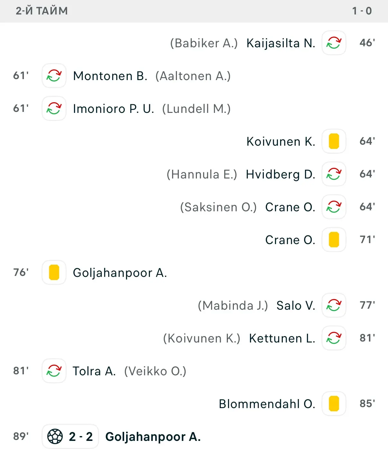Image resolution: width=388 pixels, height=456 pixels.
Task: Click the 76' yellow card icon for Goljahanpoor A.
Action: pos(54,272)
